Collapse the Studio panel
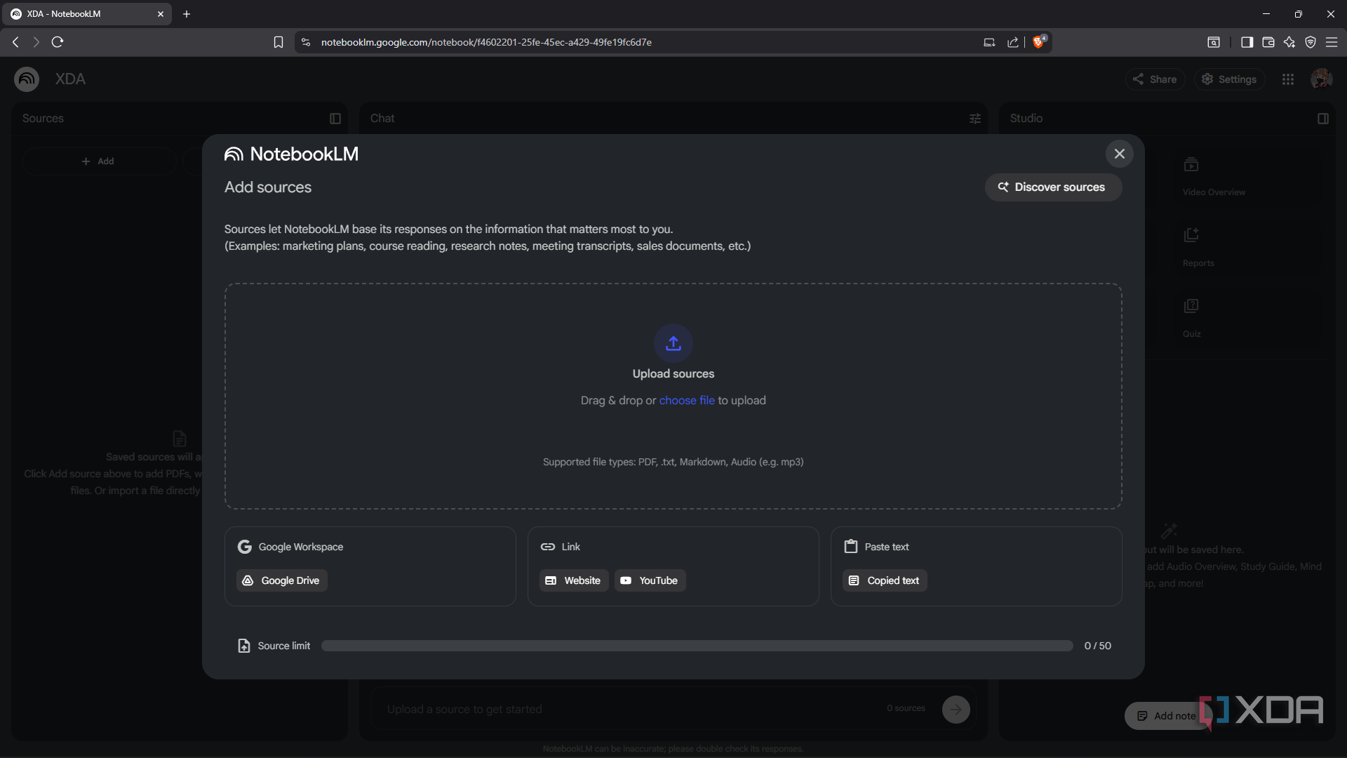The image size is (1347, 758). click(x=1322, y=119)
